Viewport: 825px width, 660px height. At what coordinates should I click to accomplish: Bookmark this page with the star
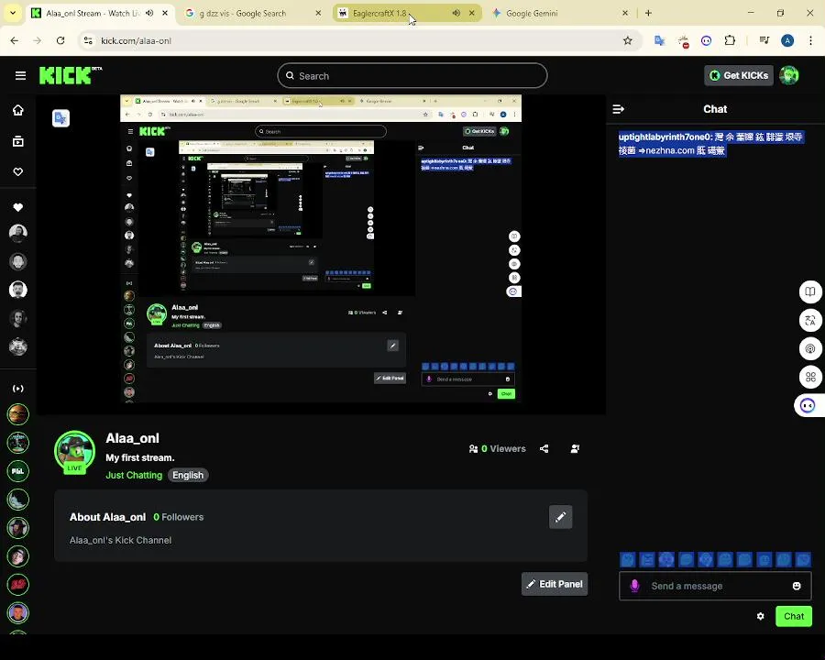point(627,40)
